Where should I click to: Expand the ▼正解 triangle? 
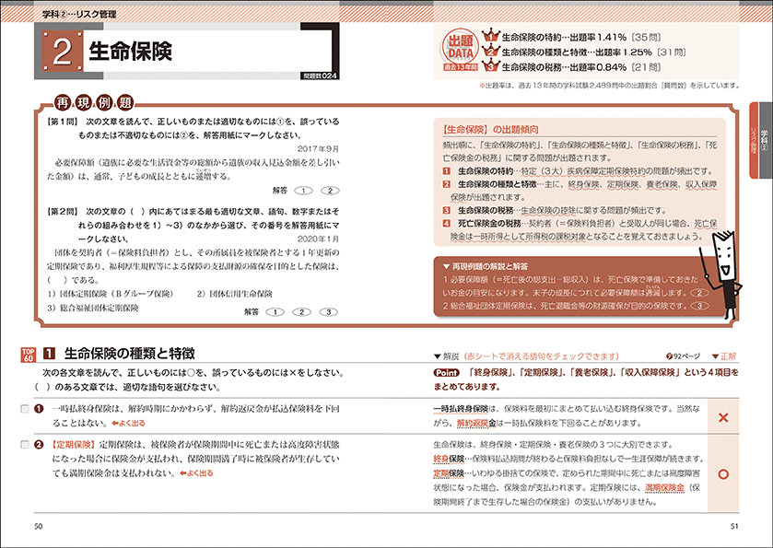[x=715, y=356]
